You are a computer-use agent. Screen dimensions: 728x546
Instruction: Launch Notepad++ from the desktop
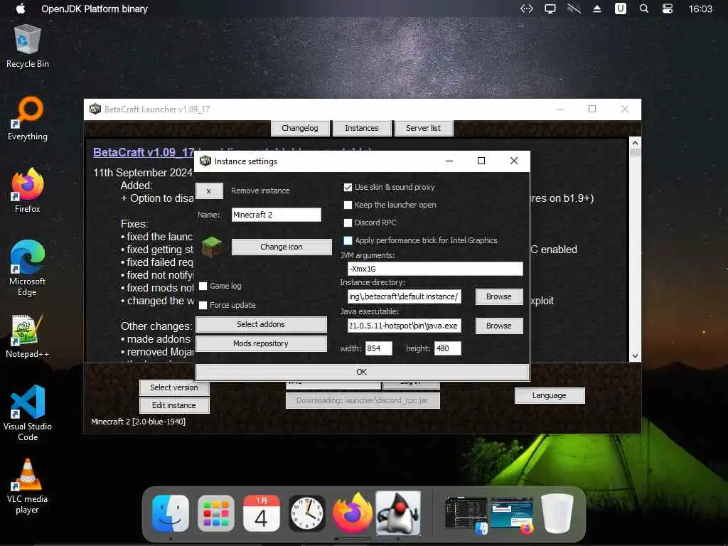[28, 336]
